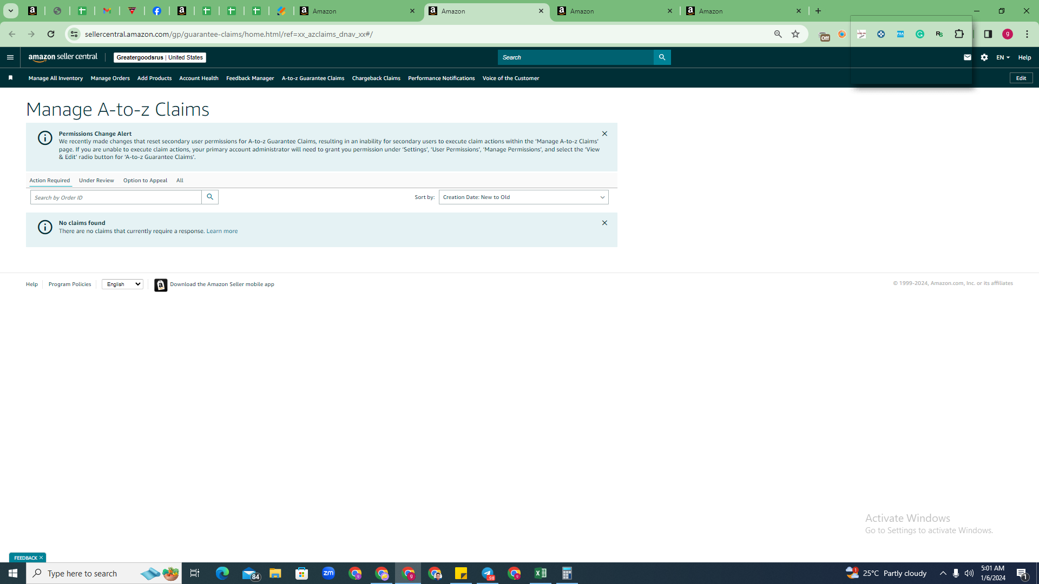Open the Chrome three-dot menu
The width and height of the screenshot is (1039, 584).
[1027, 34]
